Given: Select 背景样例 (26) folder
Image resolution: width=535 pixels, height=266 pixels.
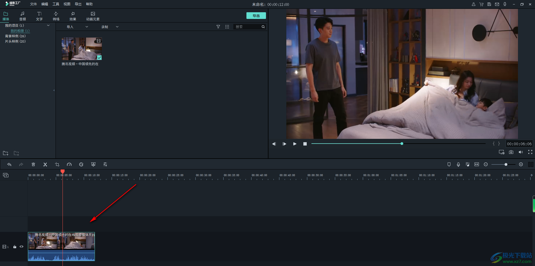Looking at the screenshot, I should tap(15, 36).
